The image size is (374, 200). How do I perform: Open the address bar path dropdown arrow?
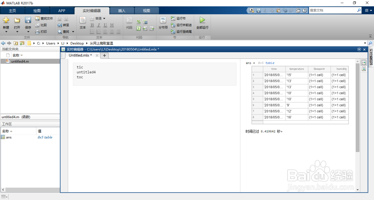pos(365,43)
